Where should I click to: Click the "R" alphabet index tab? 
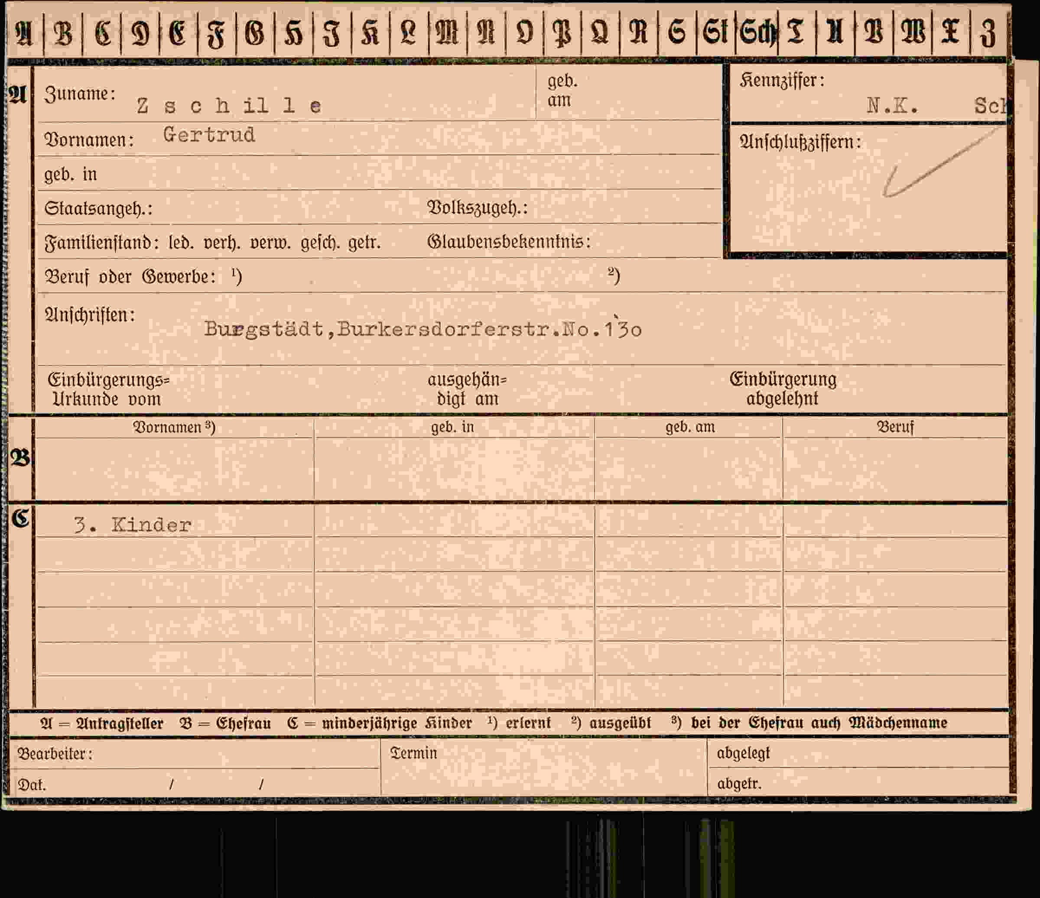[638, 33]
